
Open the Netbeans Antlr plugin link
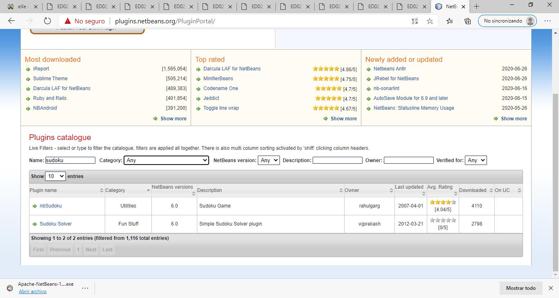click(390, 69)
